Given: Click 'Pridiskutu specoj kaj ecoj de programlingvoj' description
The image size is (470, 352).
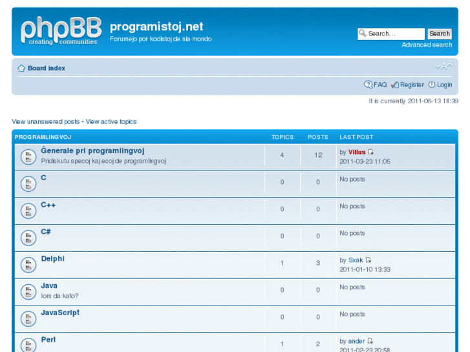Looking at the screenshot, I should click(103, 161).
